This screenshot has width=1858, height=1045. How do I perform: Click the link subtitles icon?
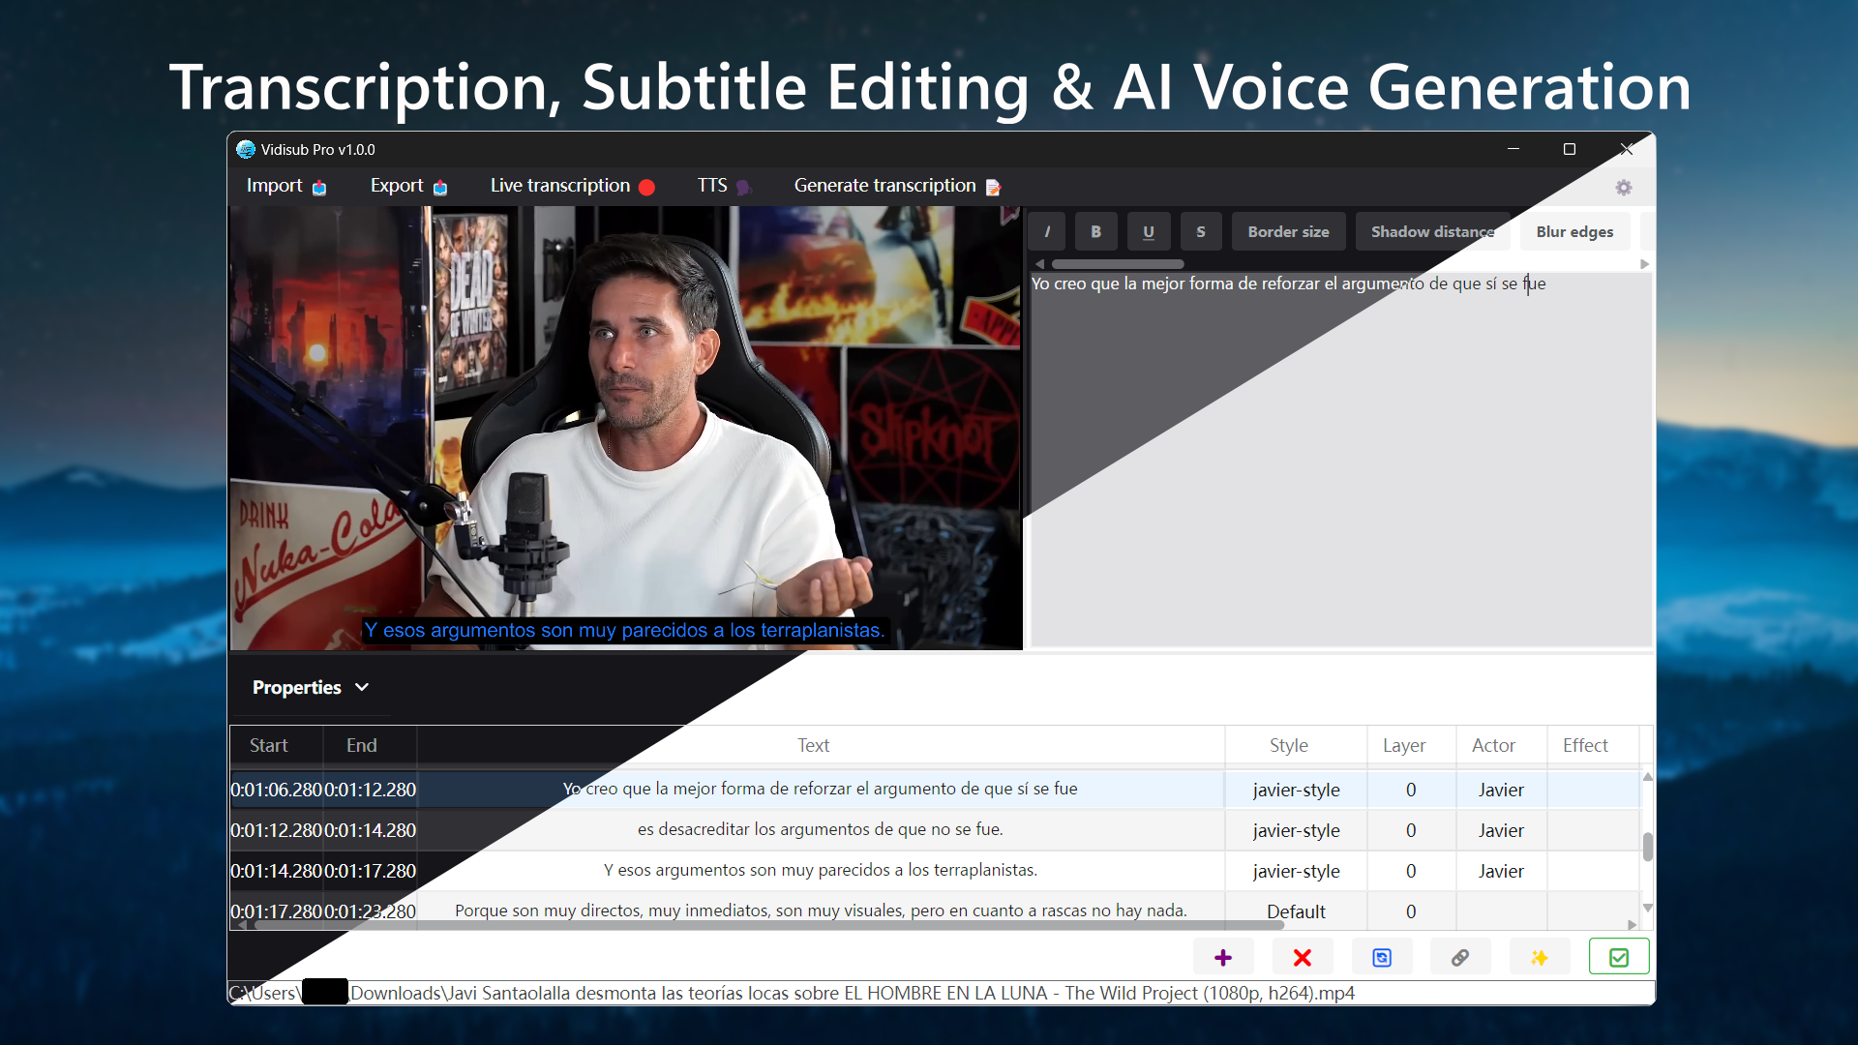coord(1460,956)
